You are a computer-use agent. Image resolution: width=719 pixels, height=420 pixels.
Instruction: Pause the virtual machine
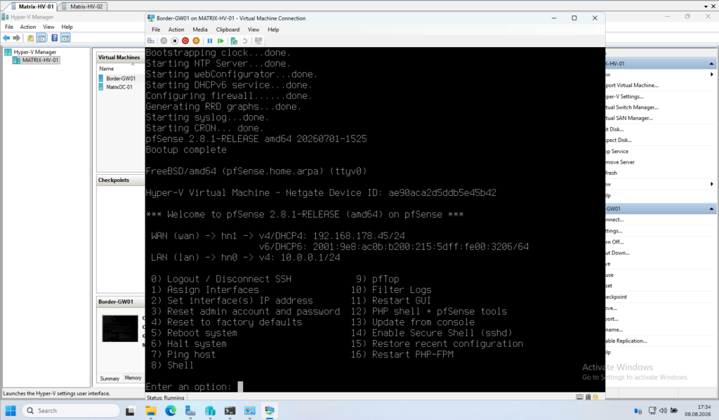pos(209,41)
